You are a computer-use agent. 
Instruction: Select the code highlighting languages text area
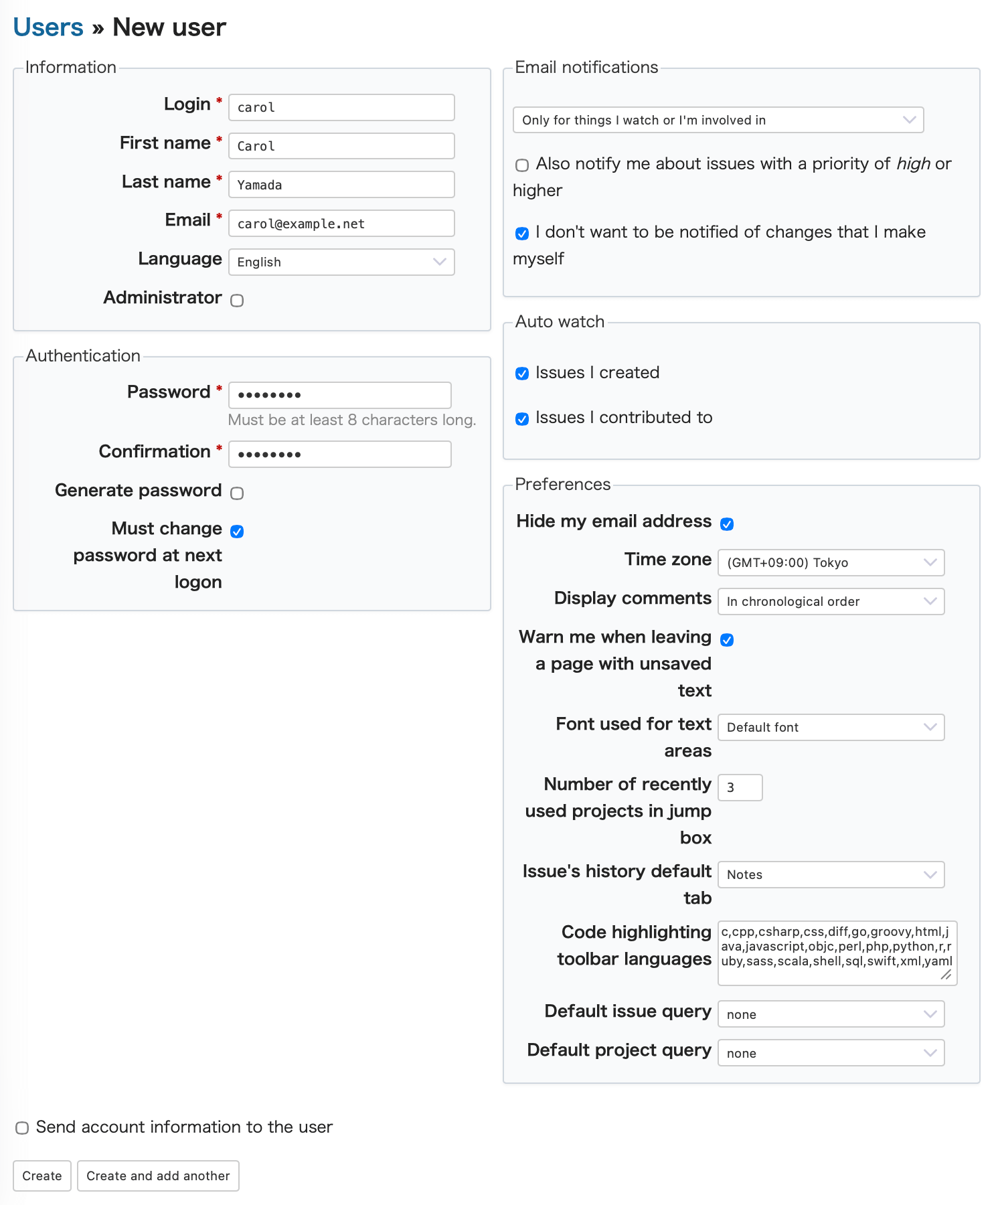837,953
